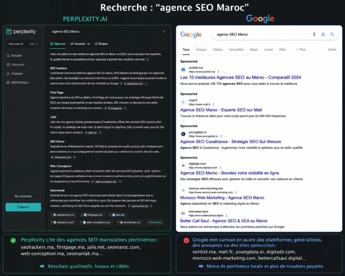The width and height of the screenshot is (345, 276).
Task: Switch to Images tab on Google
Action: [201, 50]
